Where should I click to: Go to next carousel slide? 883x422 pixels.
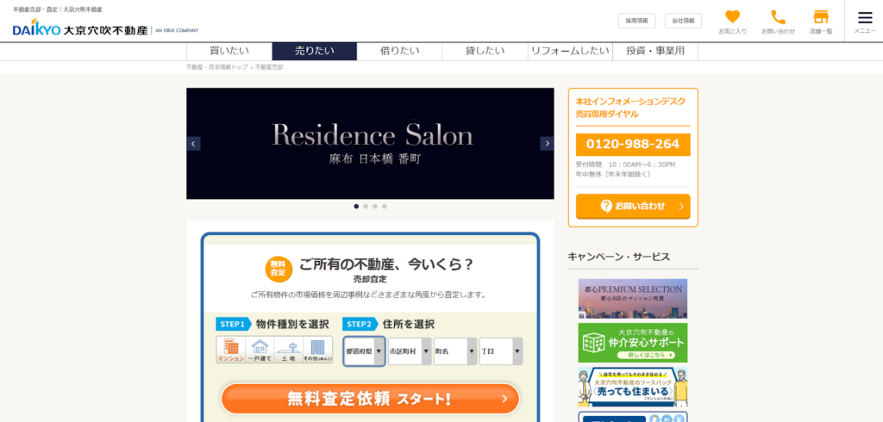click(x=547, y=144)
